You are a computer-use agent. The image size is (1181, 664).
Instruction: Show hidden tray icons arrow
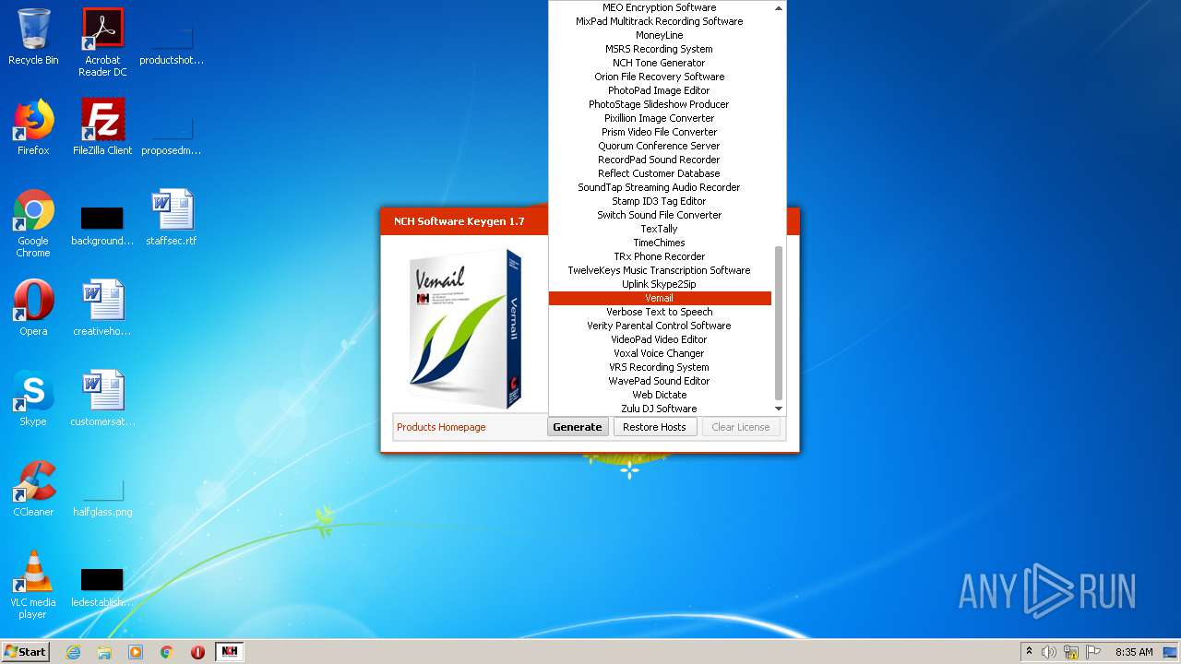[1029, 652]
